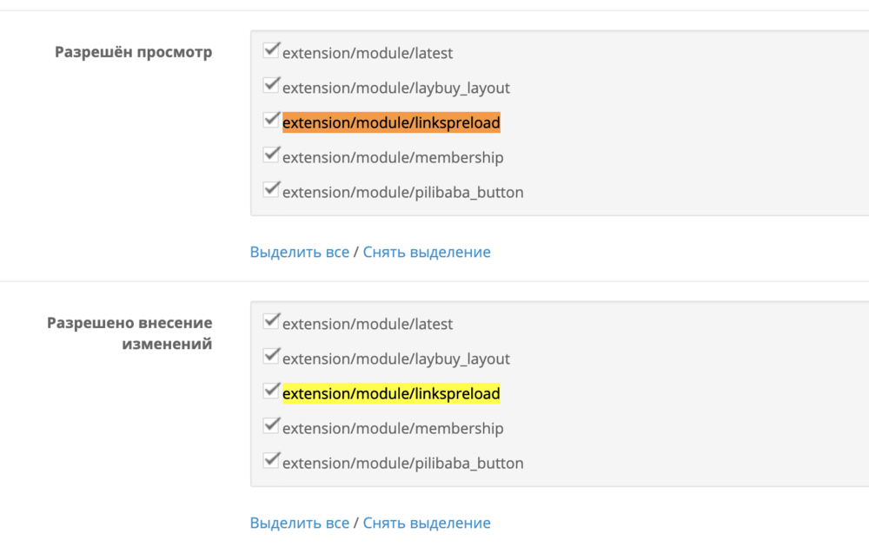This screenshot has height=553, width=869.
Task: Click the Разрешён просмотр field label
Action: (133, 52)
